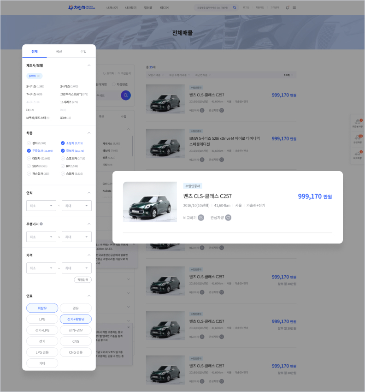Screen dimensions: 365x392
Task: Open the 주행거리 최소 dropdown
Action: pyautogui.click(x=41, y=237)
